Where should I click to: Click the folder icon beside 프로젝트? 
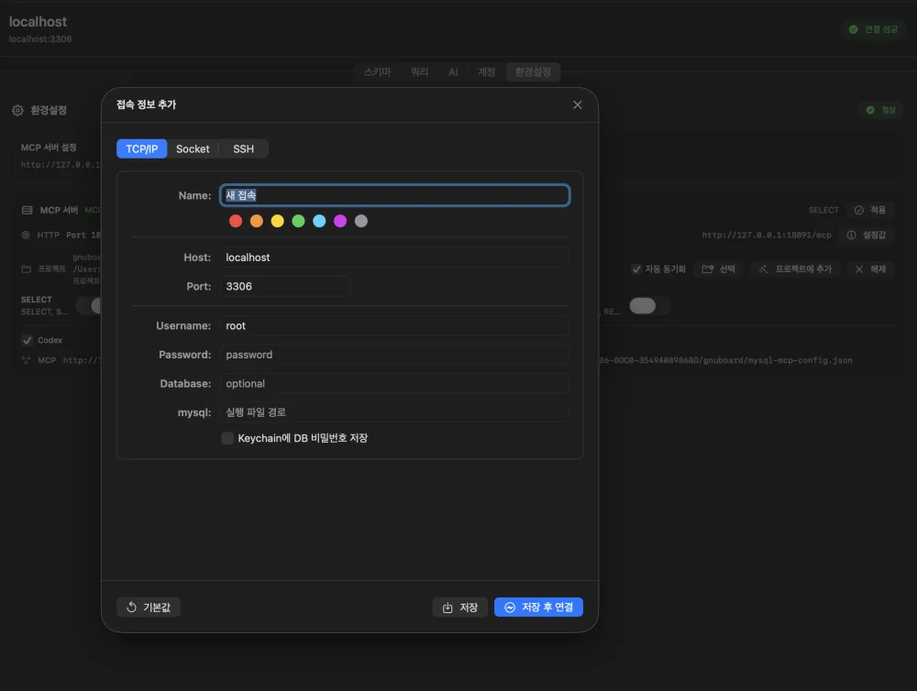pos(27,269)
